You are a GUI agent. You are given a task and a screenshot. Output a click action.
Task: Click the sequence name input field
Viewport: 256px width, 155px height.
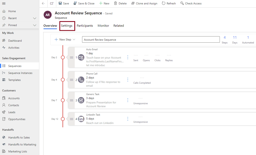[x=151, y=40]
